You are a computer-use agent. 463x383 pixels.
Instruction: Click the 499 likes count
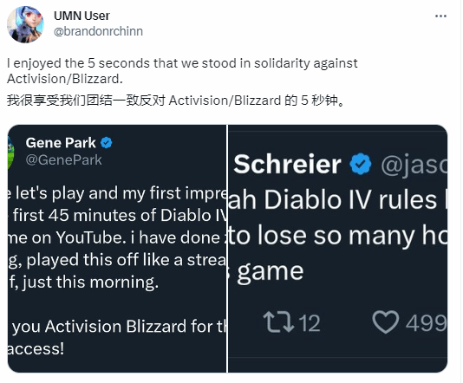point(426,323)
